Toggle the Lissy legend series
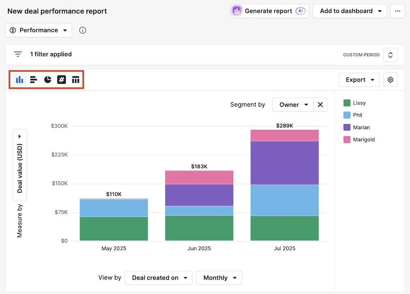The image size is (410, 294). 359,103
